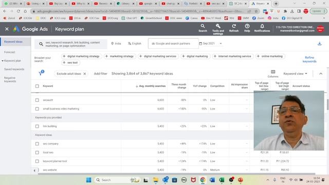Tick the checkbox for seo company
329x185 pixels.
click(x=37, y=144)
